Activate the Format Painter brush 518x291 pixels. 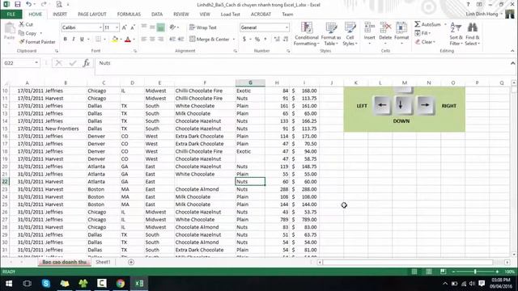click(x=37, y=42)
